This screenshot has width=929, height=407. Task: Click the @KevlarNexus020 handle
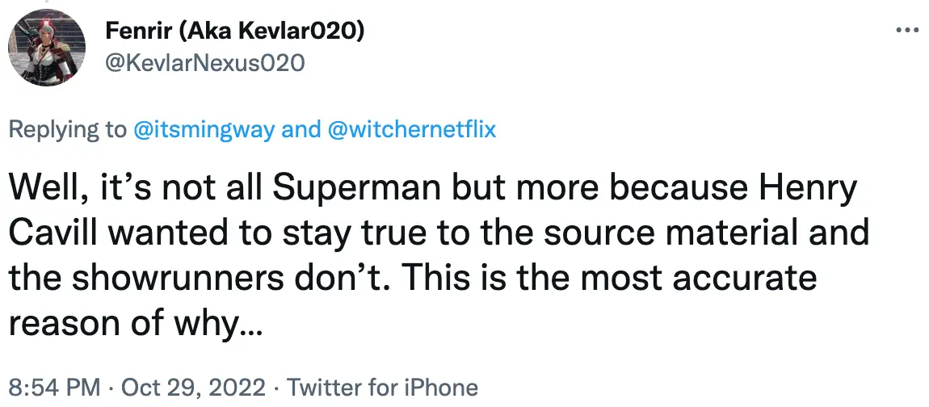coord(205,62)
